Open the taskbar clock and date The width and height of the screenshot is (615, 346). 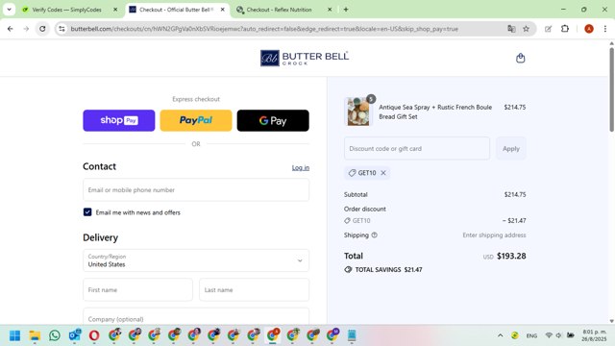pos(594,335)
